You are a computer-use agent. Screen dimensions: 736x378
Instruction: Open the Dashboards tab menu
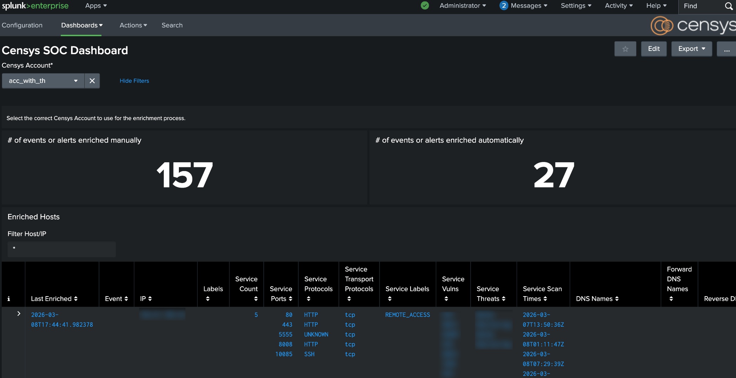tap(82, 25)
